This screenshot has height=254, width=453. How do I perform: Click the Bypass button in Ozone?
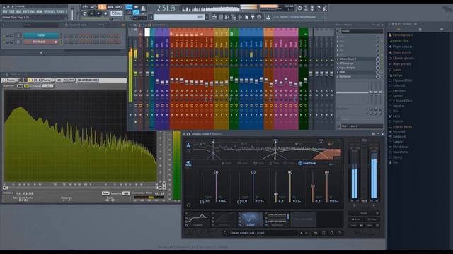pyautogui.click(x=364, y=213)
